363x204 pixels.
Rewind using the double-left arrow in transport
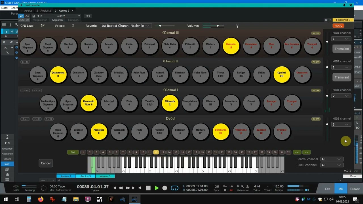(x=121, y=188)
